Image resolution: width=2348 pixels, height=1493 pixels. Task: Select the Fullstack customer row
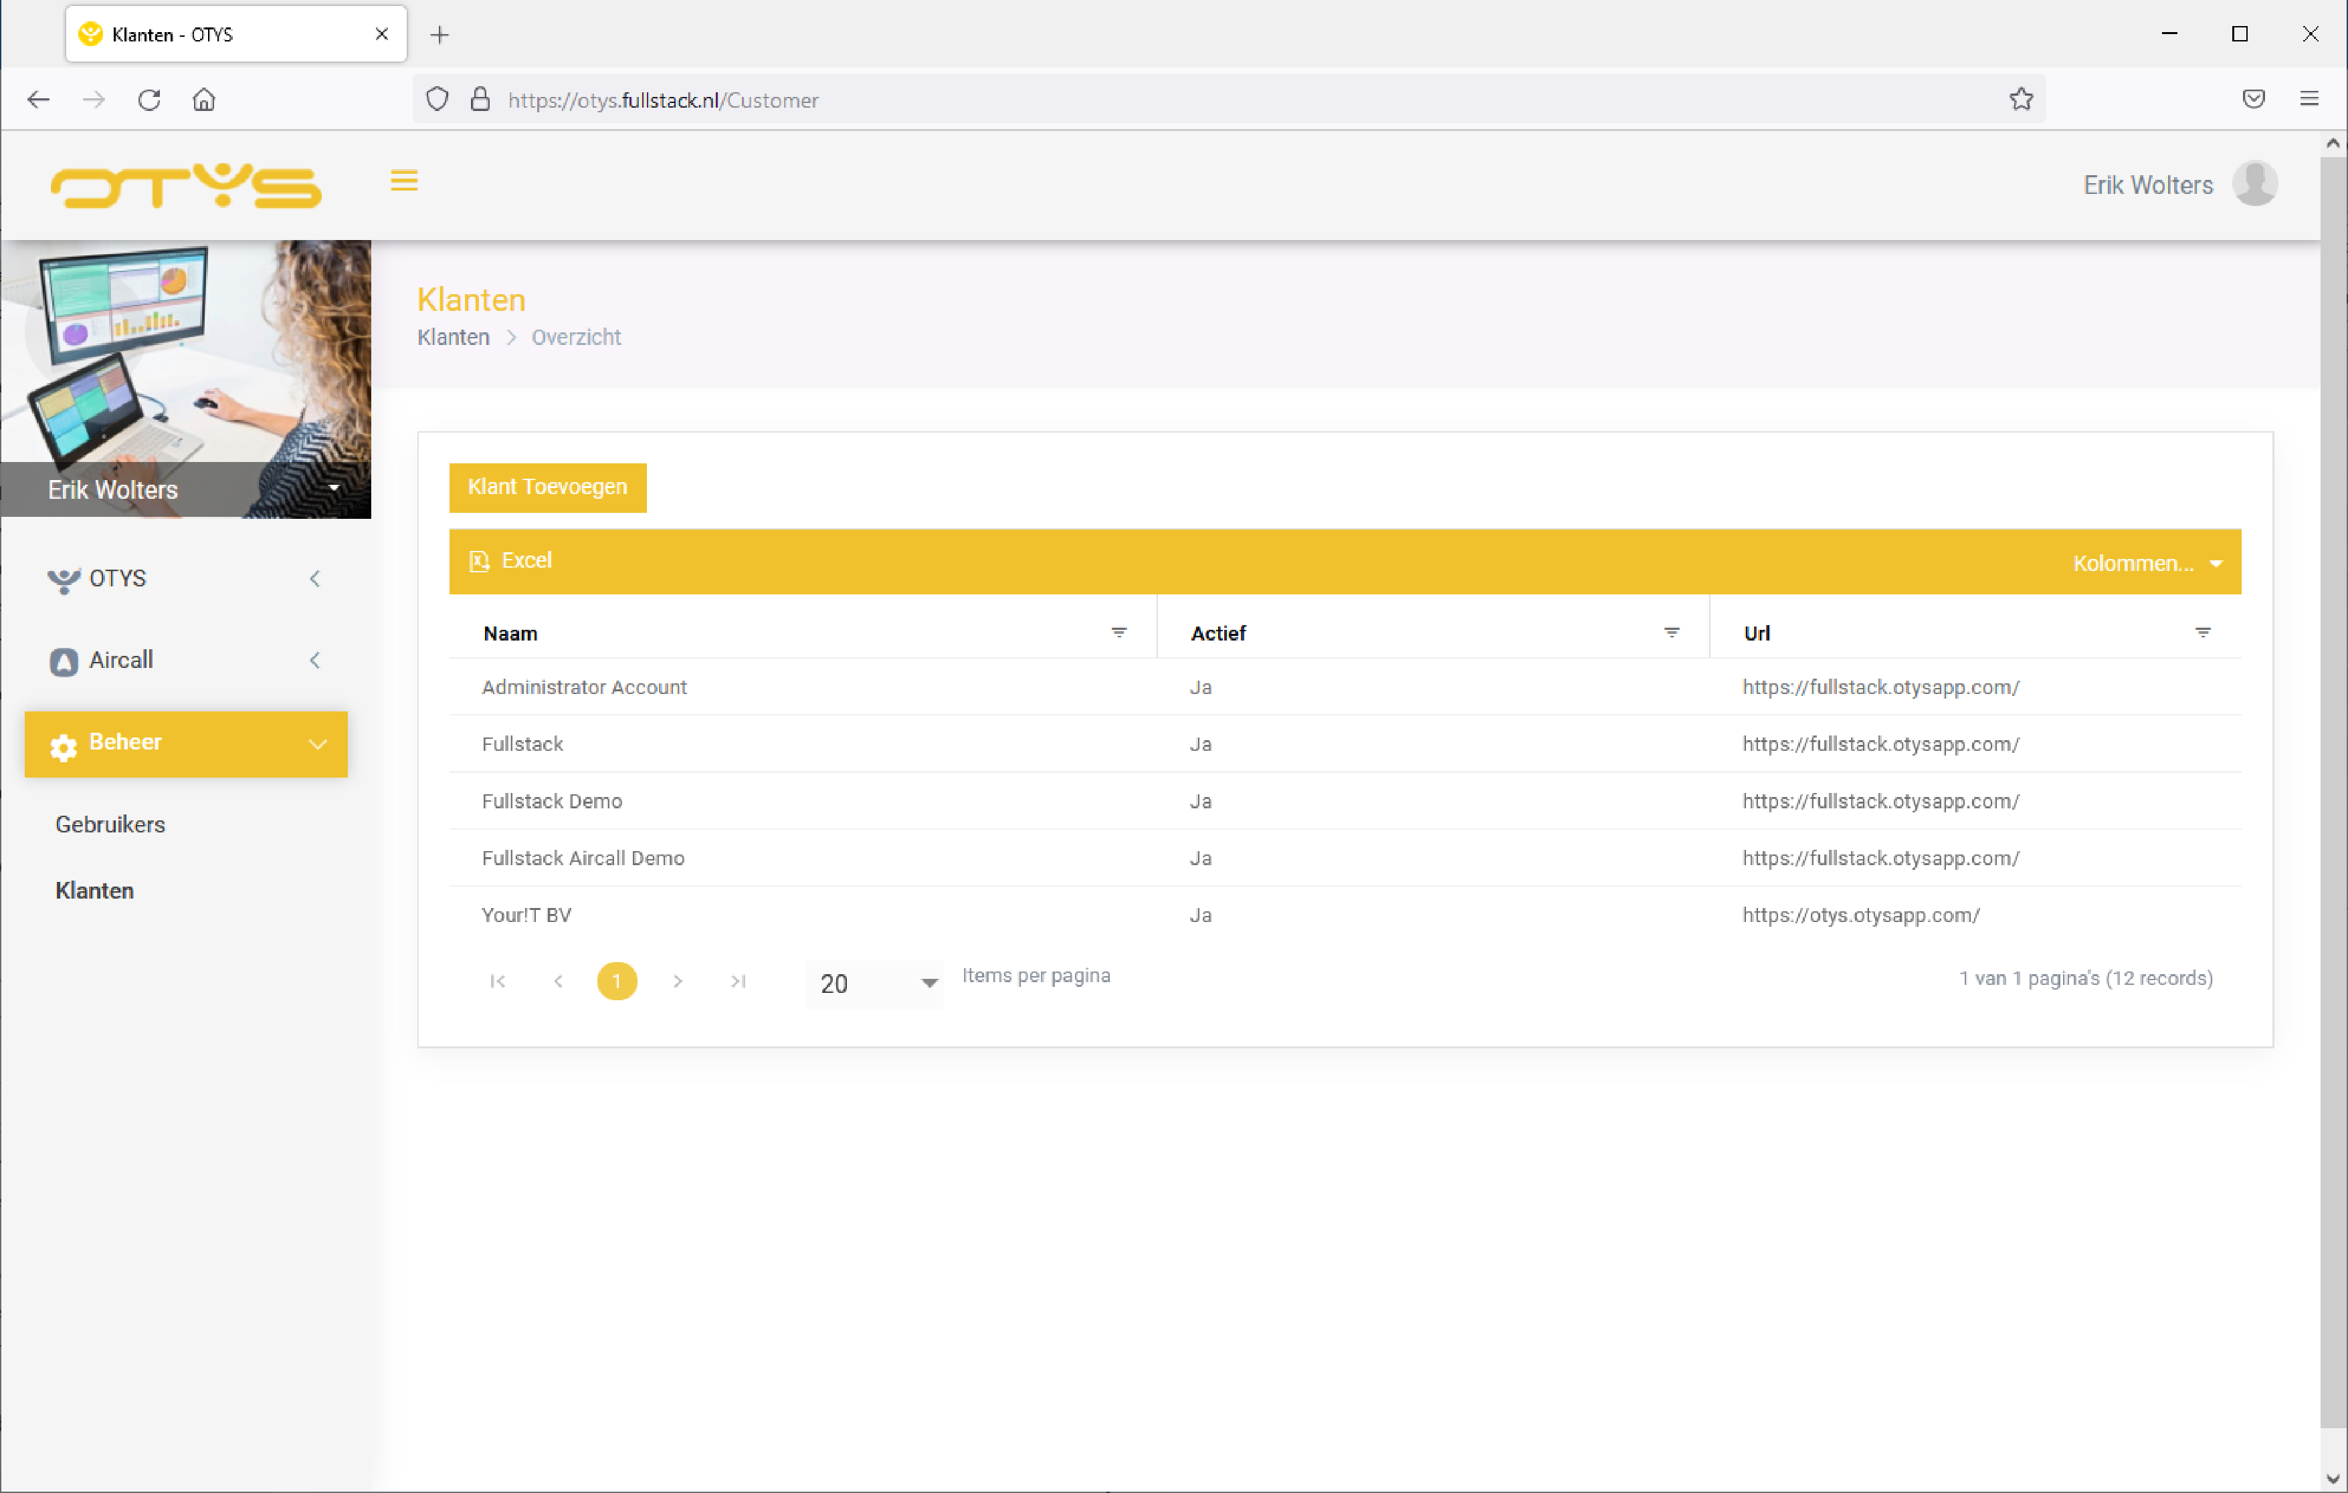pyautogui.click(x=1345, y=743)
